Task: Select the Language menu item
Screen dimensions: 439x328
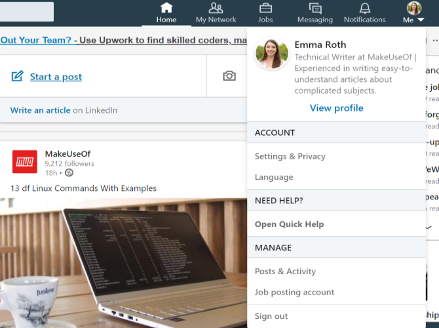Action: pos(274,177)
